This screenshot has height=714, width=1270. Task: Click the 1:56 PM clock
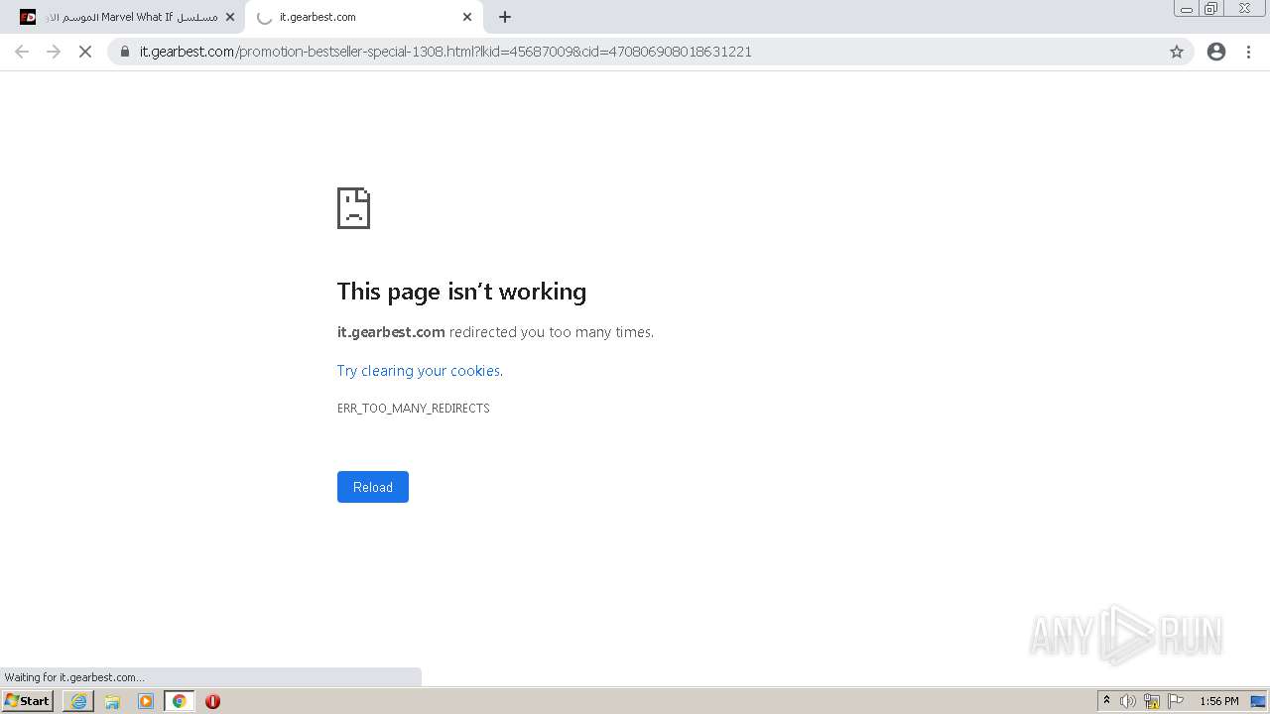1219,701
